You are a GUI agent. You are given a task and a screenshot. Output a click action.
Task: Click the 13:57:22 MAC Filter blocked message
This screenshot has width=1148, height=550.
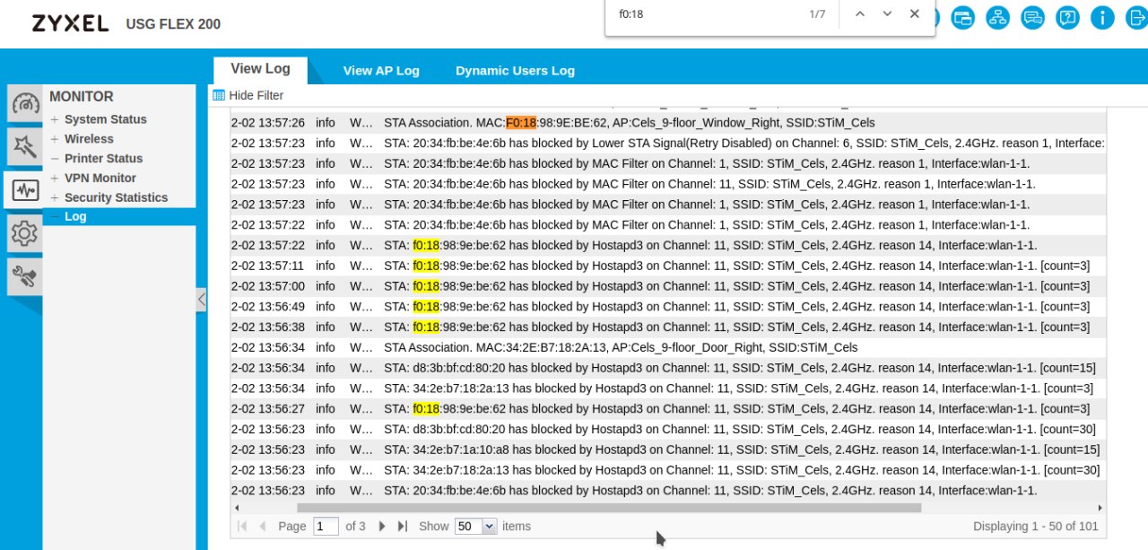pyautogui.click(x=707, y=225)
